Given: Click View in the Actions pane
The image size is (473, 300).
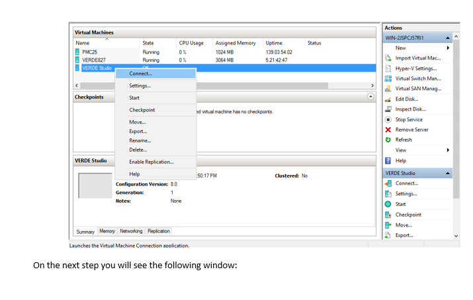Looking at the screenshot, I should (x=401, y=150).
